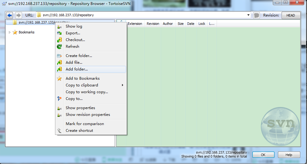
Task: Click into the repository URL input field
Action: coord(143,15)
